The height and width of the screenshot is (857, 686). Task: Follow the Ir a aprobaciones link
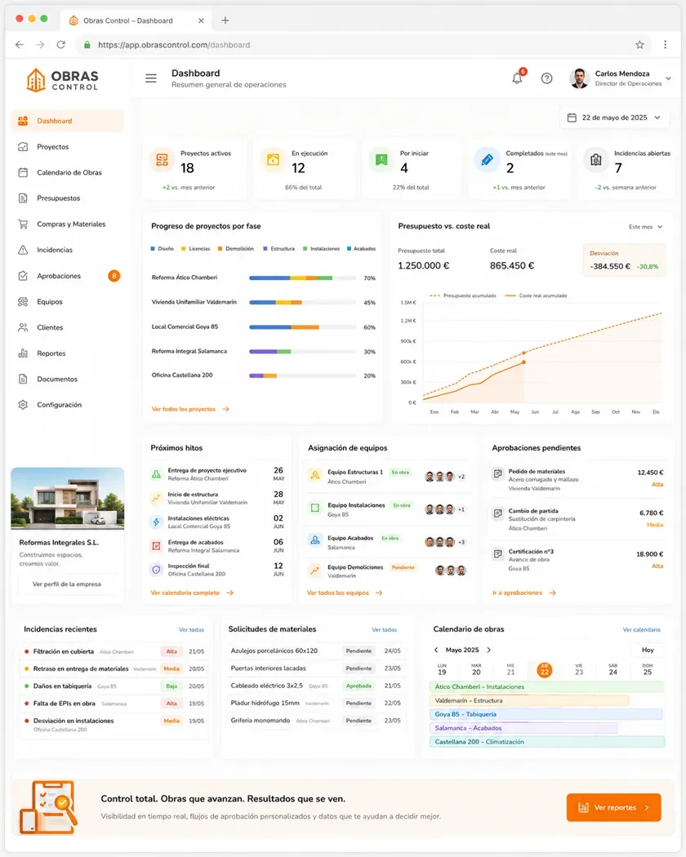point(524,593)
